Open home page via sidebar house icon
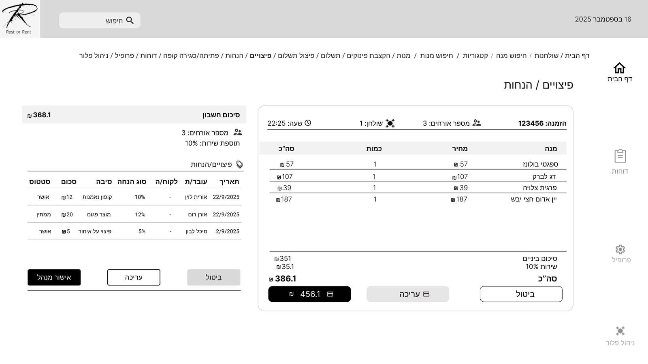 point(619,68)
